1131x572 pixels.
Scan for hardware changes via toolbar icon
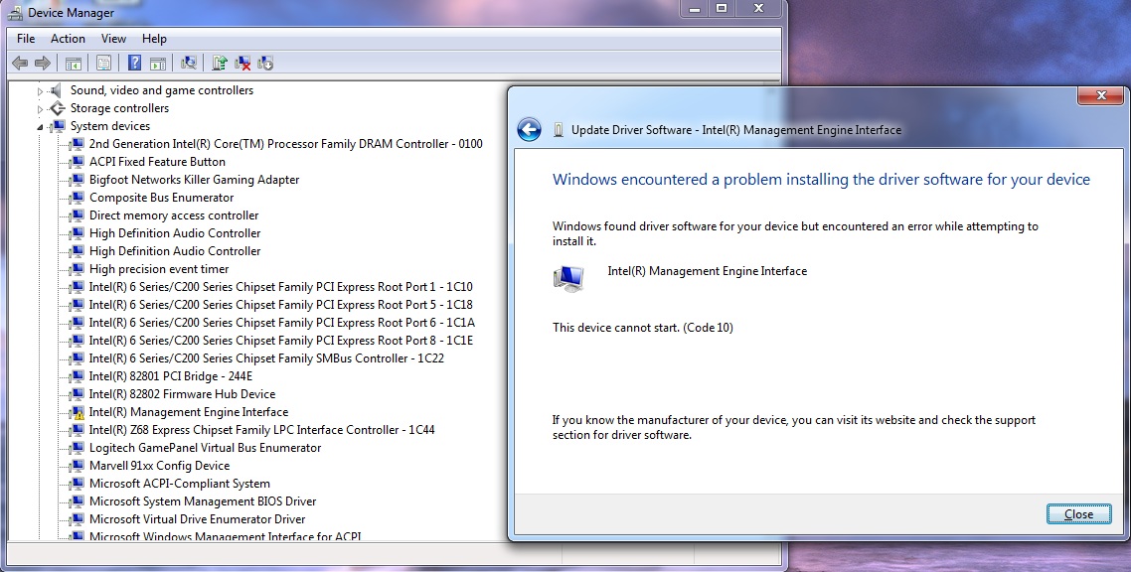189,64
